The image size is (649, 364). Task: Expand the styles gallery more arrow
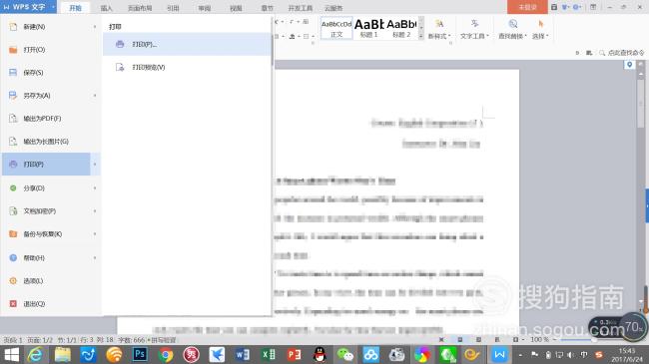pos(421,36)
